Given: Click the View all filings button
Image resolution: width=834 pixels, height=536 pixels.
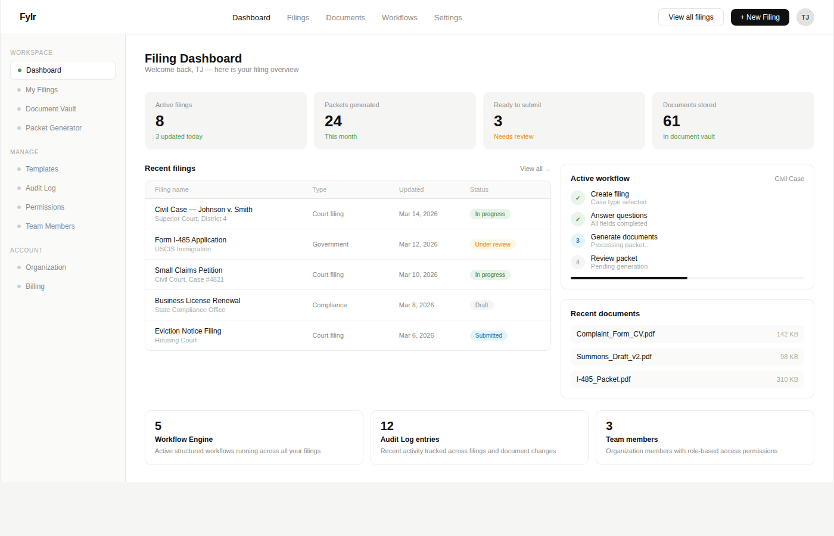Looking at the screenshot, I should pos(690,17).
